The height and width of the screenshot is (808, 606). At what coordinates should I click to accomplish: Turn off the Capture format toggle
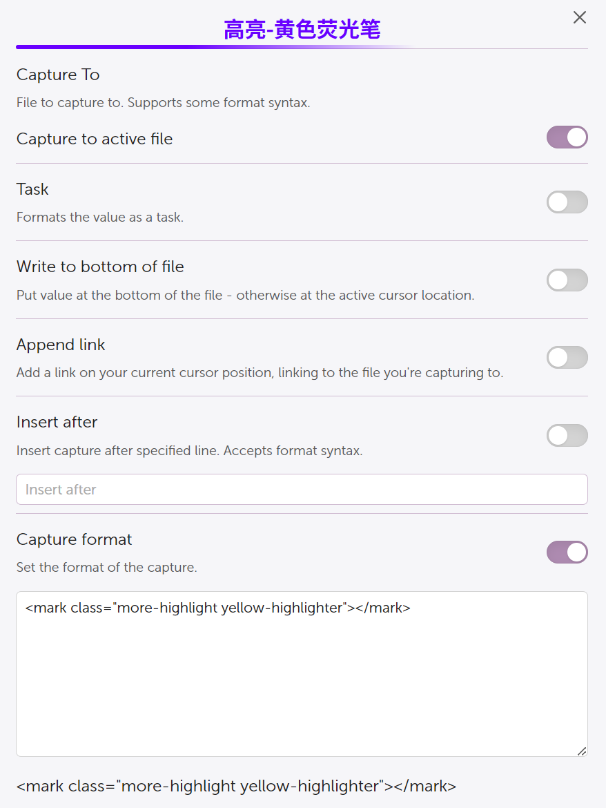[567, 552]
